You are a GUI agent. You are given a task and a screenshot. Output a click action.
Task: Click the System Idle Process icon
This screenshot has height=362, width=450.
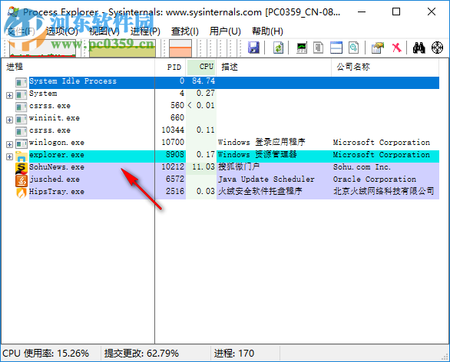point(22,83)
